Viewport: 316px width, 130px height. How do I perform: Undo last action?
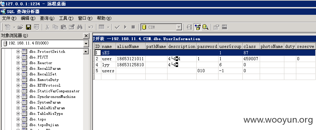click(91, 27)
